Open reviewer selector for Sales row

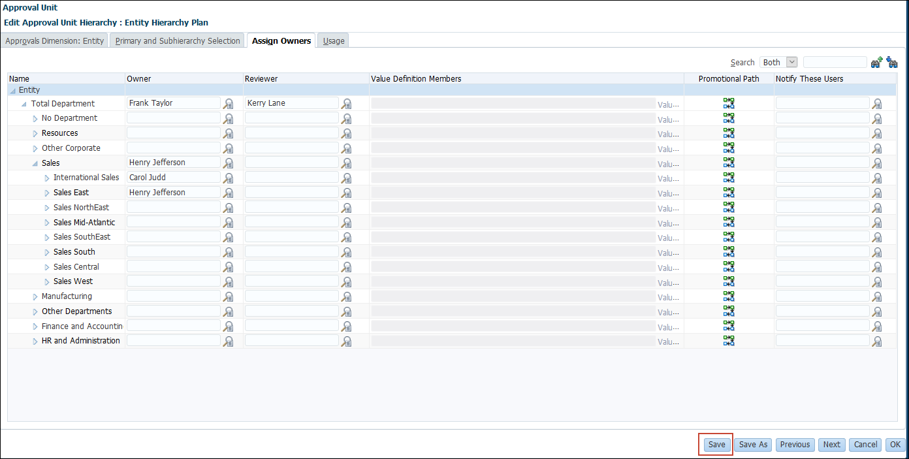[x=347, y=163]
